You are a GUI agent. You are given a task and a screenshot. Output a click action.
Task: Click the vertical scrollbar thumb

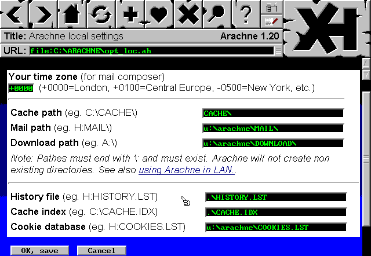coord(366,158)
